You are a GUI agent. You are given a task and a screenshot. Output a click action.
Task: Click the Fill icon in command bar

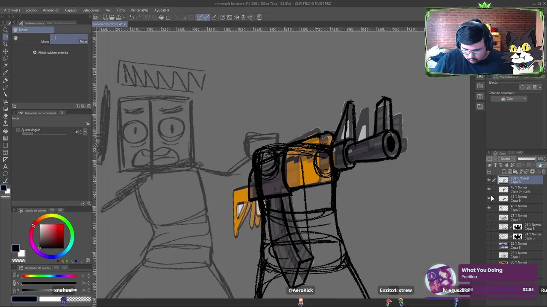pos(161,17)
